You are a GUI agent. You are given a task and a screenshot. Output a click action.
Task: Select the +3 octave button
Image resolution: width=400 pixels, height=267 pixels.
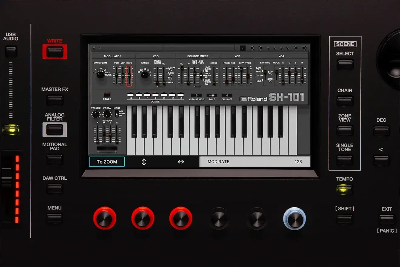click(x=181, y=95)
